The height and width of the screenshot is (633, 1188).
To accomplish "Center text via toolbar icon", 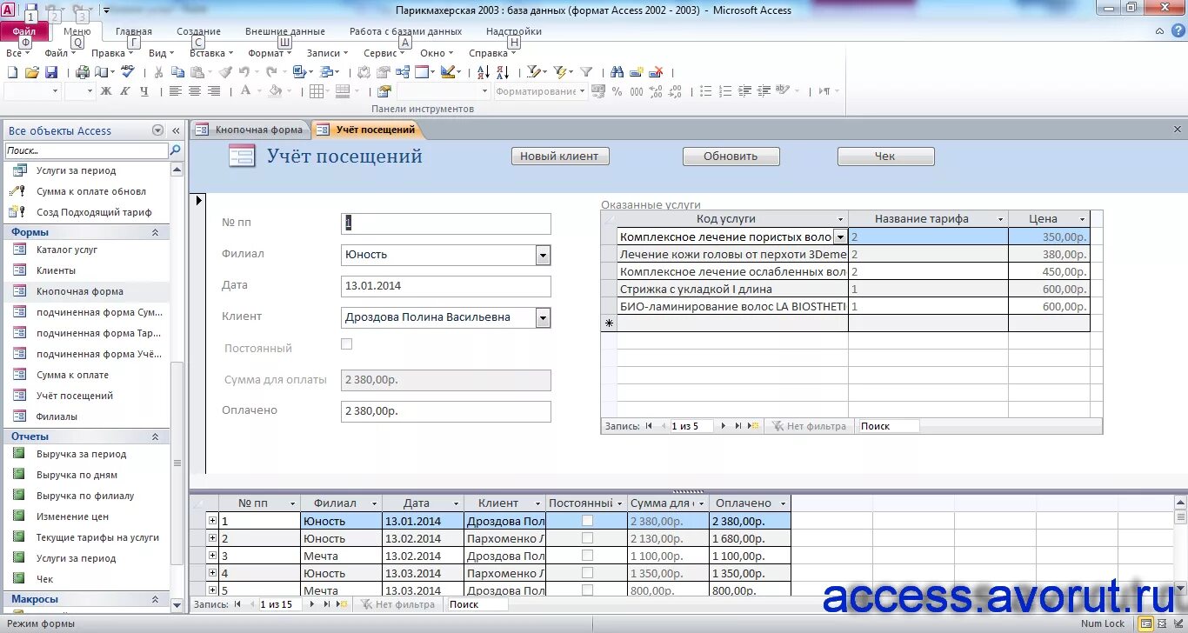I will tap(195, 91).
